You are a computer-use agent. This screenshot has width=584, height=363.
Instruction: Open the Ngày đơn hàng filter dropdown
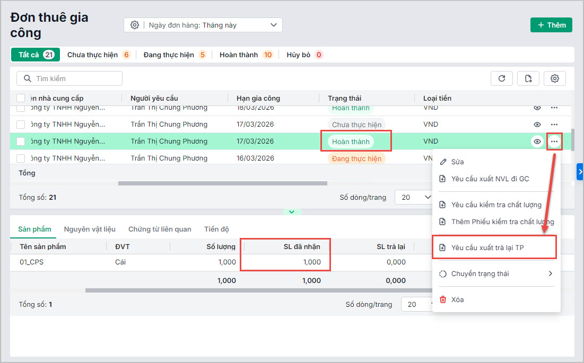pyautogui.click(x=203, y=25)
